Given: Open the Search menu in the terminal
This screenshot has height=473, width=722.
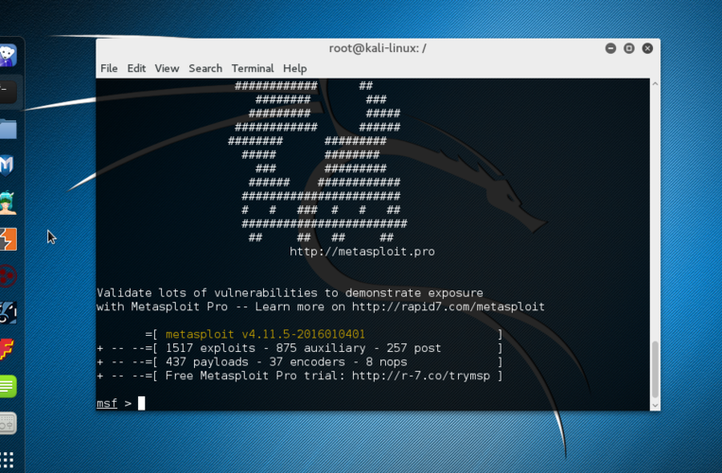Looking at the screenshot, I should click(x=205, y=68).
